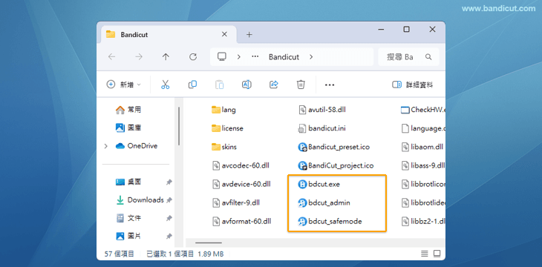Click the Delete trash icon
This screenshot has height=267, width=542.
301,85
